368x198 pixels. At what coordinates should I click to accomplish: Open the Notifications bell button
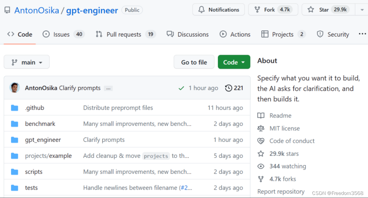(219, 10)
